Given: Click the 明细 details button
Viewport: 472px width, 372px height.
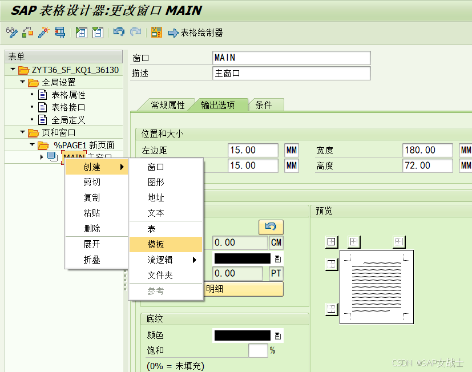Looking at the screenshot, I should [x=243, y=289].
